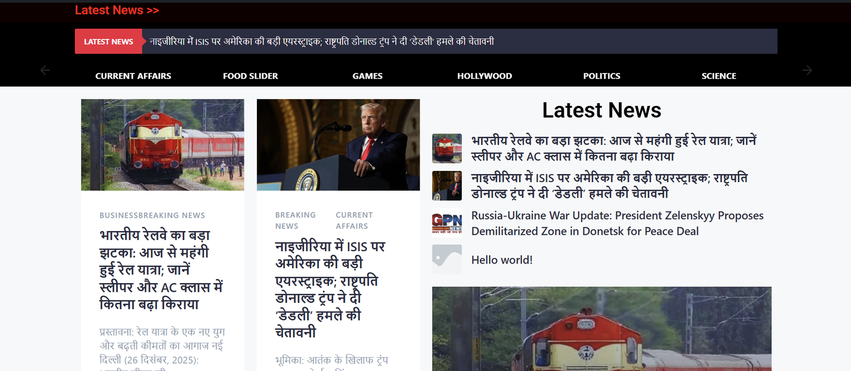
Task: Click the 'Latest News' sidebar heading
Action: coord(602,110)
